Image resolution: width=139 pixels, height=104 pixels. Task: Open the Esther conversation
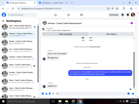(19, 66)
